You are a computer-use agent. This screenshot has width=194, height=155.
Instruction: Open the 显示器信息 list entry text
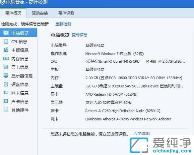(x=22, y=76)
